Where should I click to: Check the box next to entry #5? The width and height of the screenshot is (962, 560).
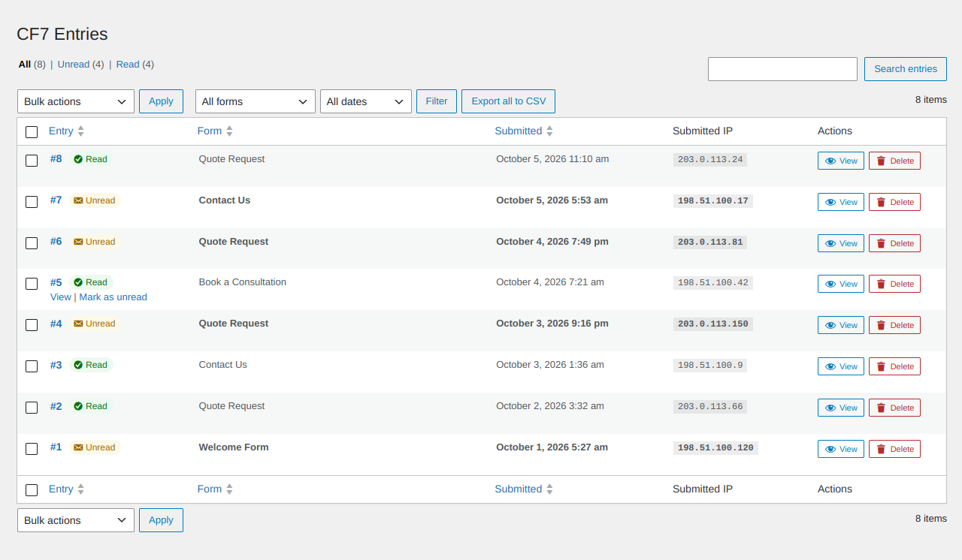32,284
